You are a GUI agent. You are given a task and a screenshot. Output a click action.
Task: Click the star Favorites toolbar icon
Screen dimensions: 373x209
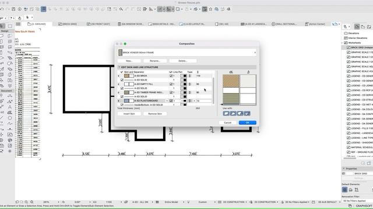[x=210, y=9]
